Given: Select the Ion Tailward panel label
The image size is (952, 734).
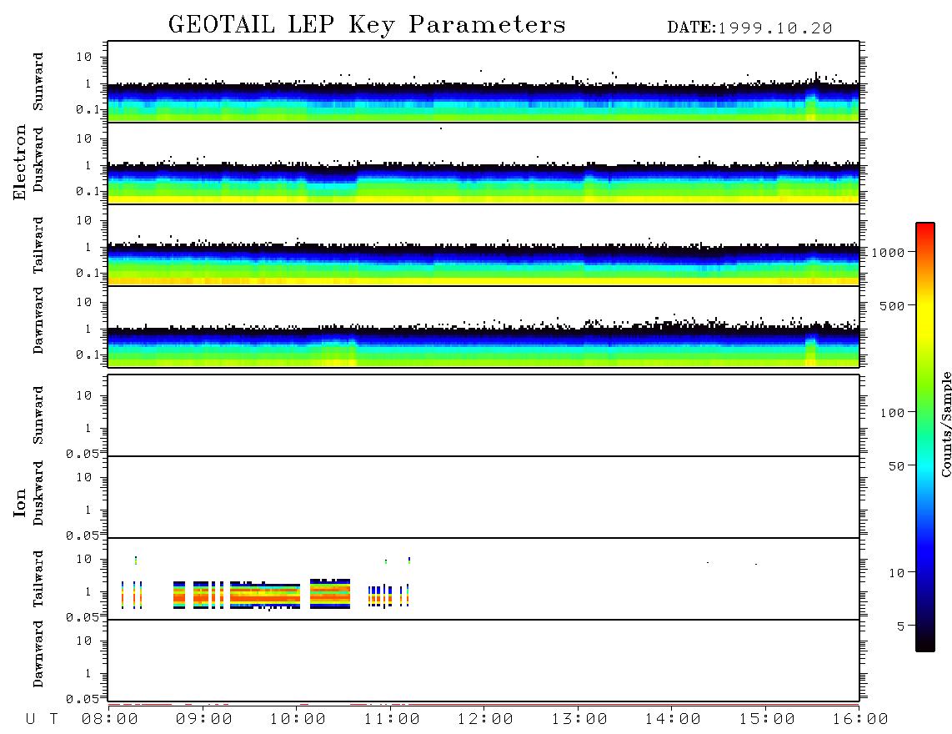Looking at the screenshot, I should (38, 578).
